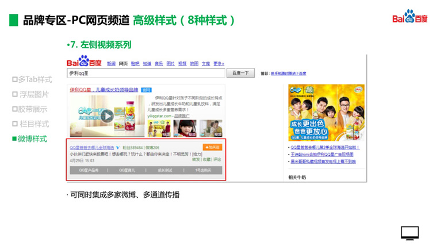This screenshot has height=246, width=437.
Task: Select 成长测试 in the gray bar
Action: 165,170
